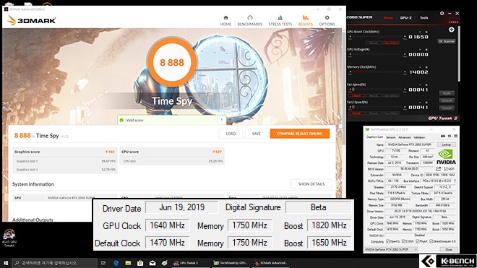Click the Memory Clock slider track
This screenshot has height=268, width=477.
click(377, 72)
